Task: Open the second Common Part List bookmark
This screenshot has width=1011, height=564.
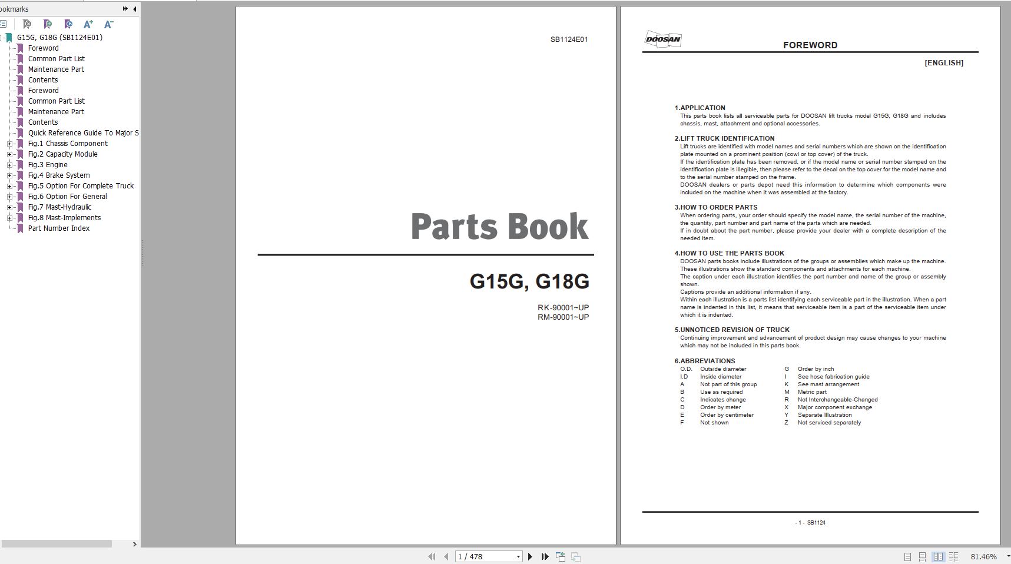Action: [x=56, y=101]
